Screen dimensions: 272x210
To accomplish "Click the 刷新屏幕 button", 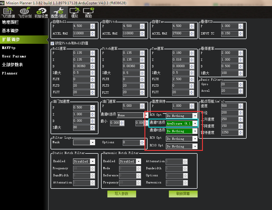I will (183, 194).
